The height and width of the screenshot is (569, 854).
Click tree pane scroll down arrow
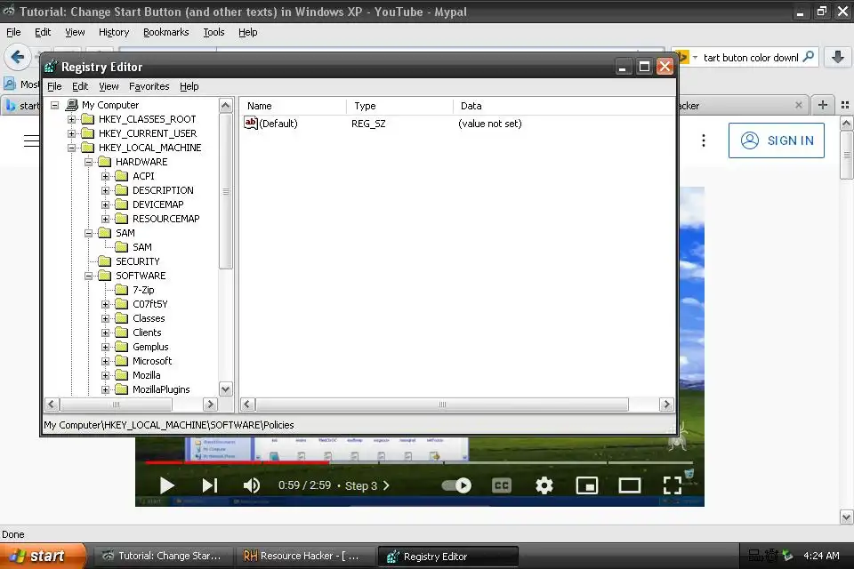(225, 389)
